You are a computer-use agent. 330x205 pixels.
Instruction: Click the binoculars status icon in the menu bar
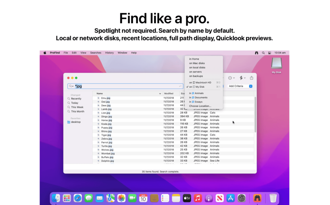coord(256,52)
